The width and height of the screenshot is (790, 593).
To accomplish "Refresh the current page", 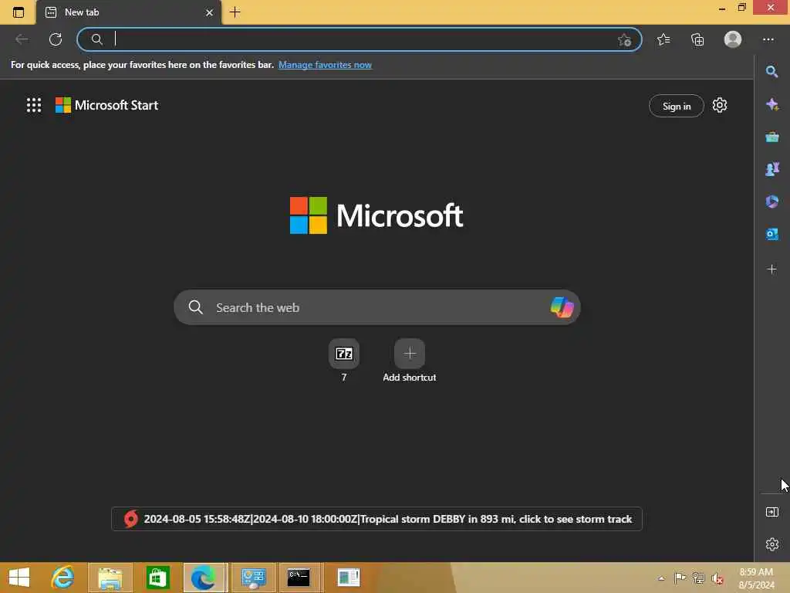I will point(56,39).
